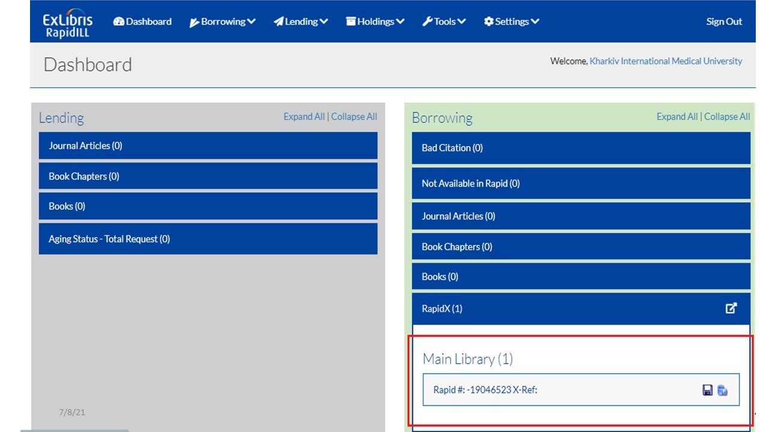Expand all Borrowing sections
The height and width of the screenshot is (432, 769).
tap(677, 116)
